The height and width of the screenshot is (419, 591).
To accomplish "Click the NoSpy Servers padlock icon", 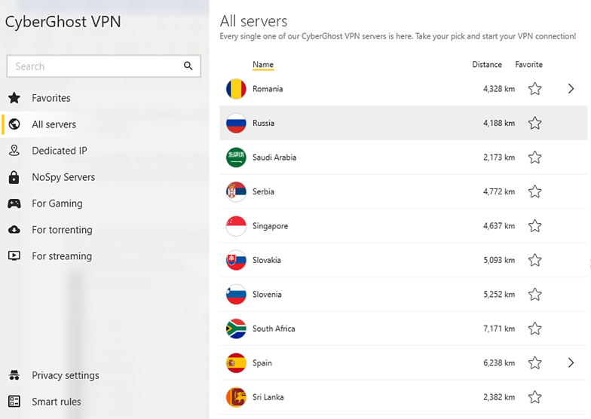I will point(14,176).
